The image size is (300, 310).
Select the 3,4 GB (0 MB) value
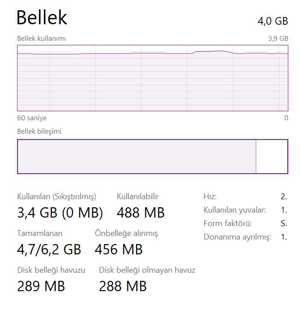[60, 213]
